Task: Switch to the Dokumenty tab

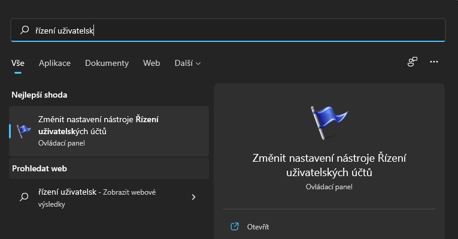Action: (x=107, y=63)
